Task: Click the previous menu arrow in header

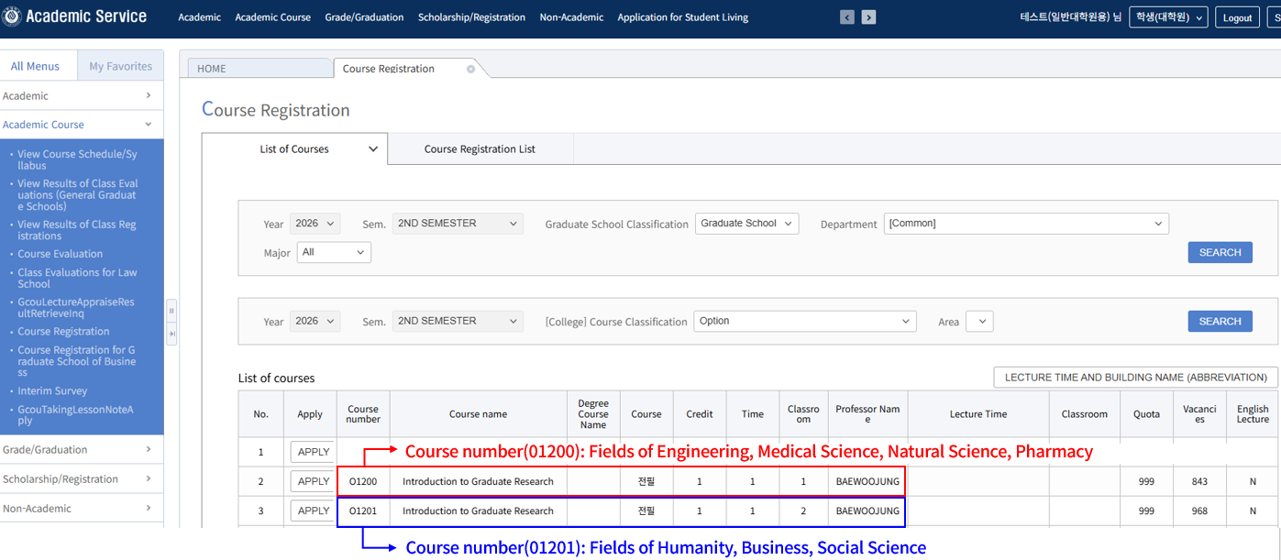Action: [x=847, y=17]
